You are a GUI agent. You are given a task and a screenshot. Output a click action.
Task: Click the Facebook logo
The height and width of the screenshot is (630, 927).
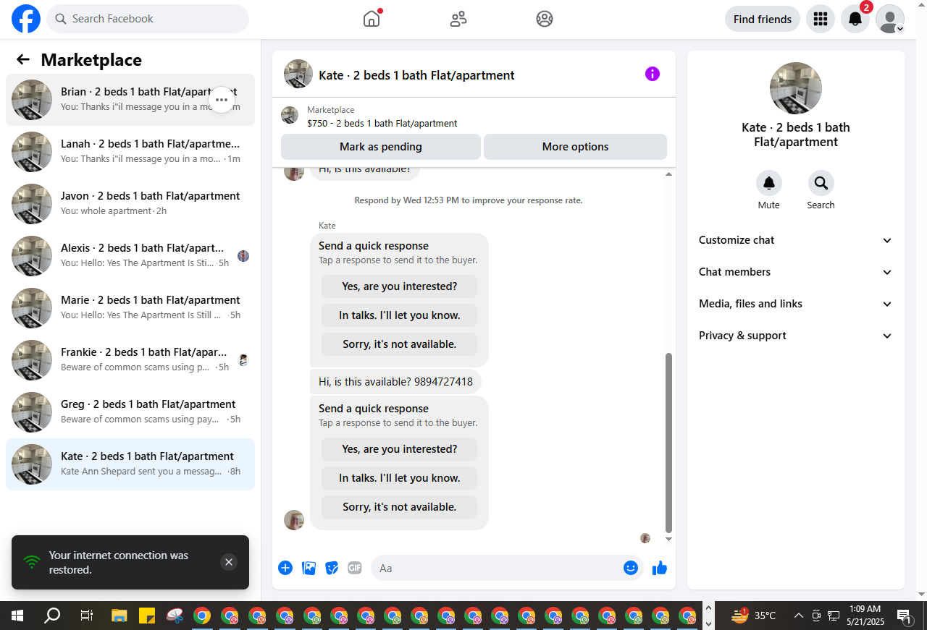coord(26,19)
